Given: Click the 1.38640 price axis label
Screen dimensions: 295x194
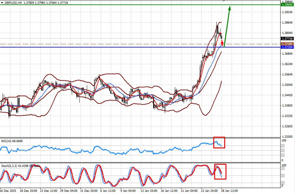Looking at the screenshot, I should coord(287,22).
